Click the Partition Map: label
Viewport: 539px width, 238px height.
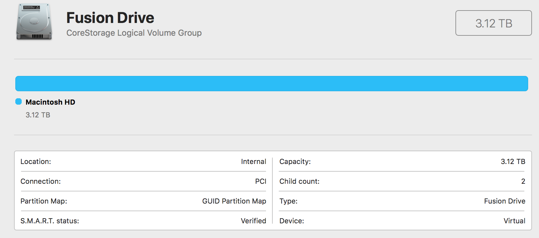point(44,201)
